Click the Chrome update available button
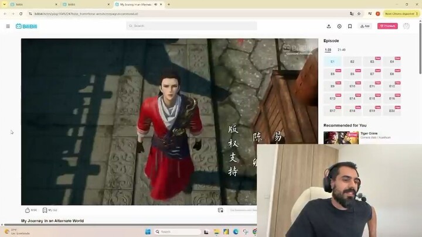422x237 pixels. tap(400, 13)
